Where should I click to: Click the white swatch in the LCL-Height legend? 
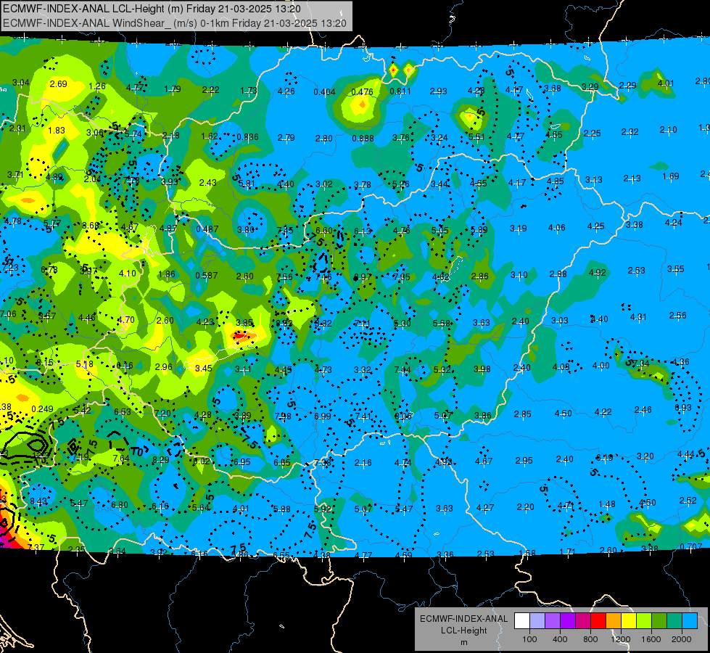click(522, 621)
